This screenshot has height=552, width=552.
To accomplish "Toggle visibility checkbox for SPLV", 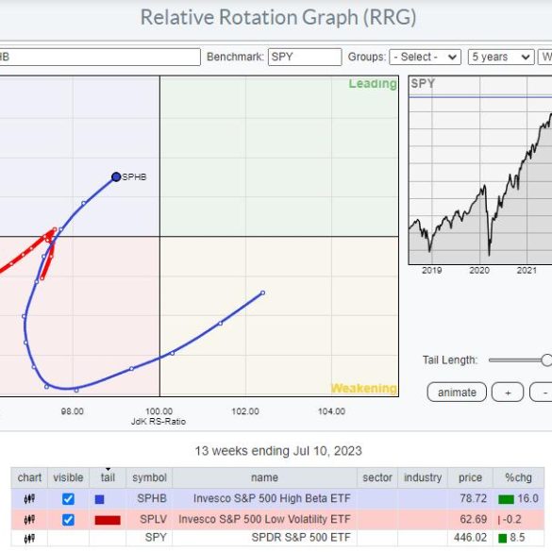I will (x=68, y=520).
